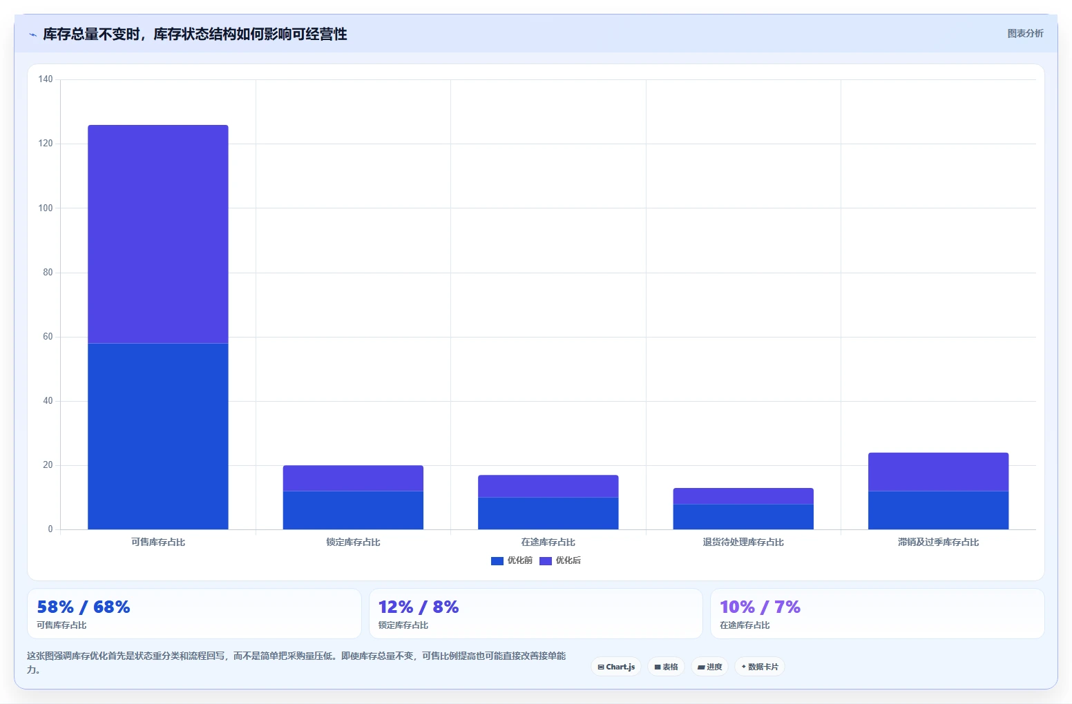Click the y-axis tick label 140
The height and width of the screenshot is (704, 1072).
pos(46,79)
